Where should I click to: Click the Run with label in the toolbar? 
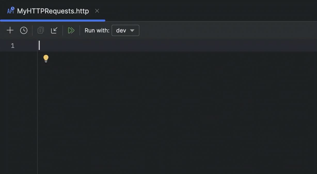pos(97,30)
